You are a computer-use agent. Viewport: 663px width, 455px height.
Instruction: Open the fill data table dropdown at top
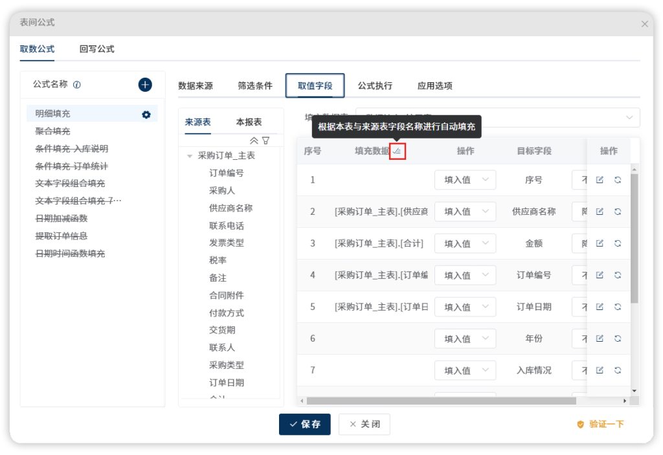(x=498, y=117)
